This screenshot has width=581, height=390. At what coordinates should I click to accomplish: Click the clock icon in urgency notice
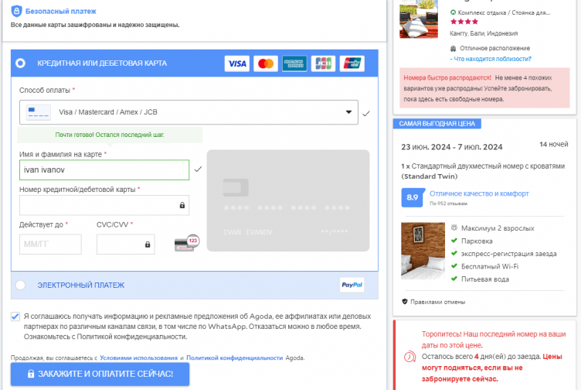tap(409, 357)
